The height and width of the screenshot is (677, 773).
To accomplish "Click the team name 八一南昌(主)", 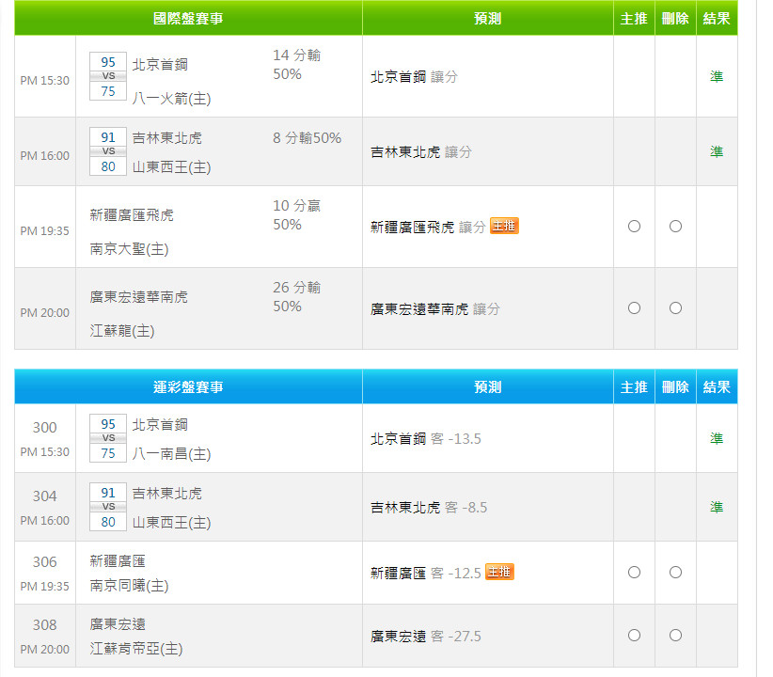I will 171,453.
